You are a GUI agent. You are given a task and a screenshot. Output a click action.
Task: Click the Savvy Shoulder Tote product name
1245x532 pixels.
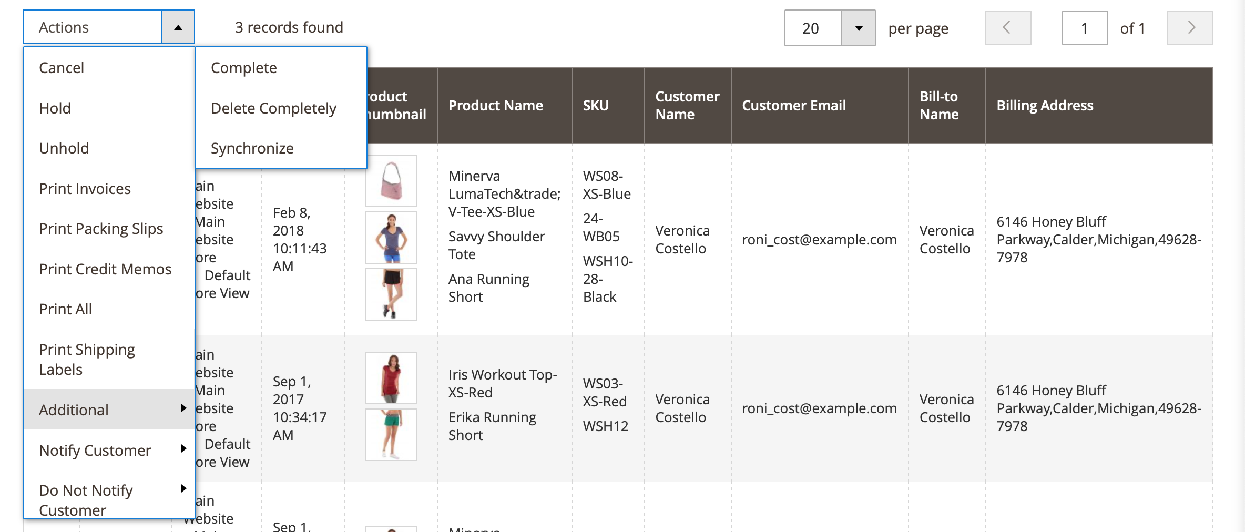496,245
